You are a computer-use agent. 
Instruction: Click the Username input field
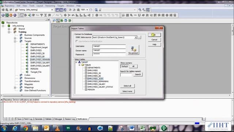[109, 46]
